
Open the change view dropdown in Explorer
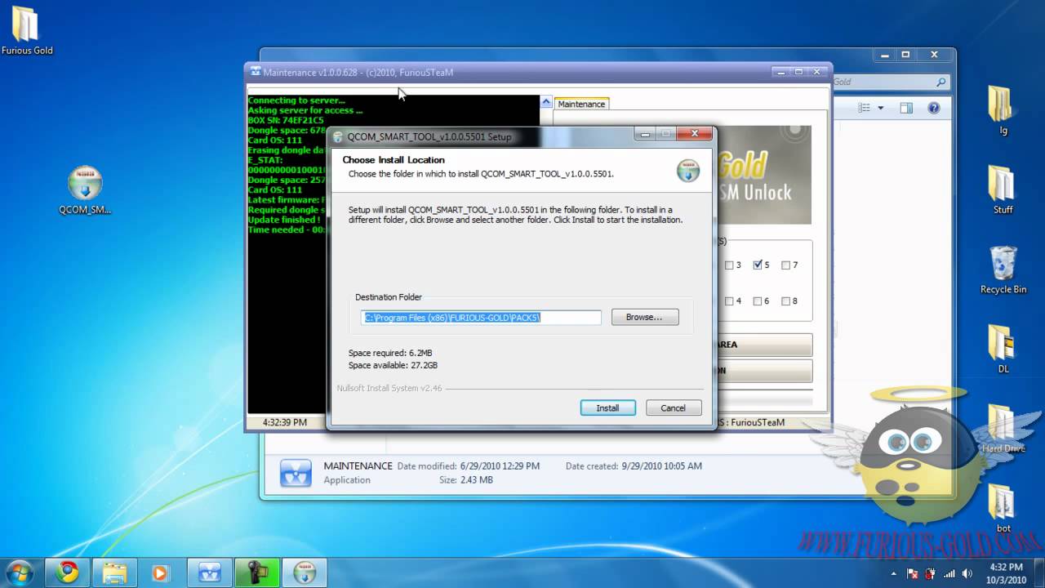(x=880, y=108)
